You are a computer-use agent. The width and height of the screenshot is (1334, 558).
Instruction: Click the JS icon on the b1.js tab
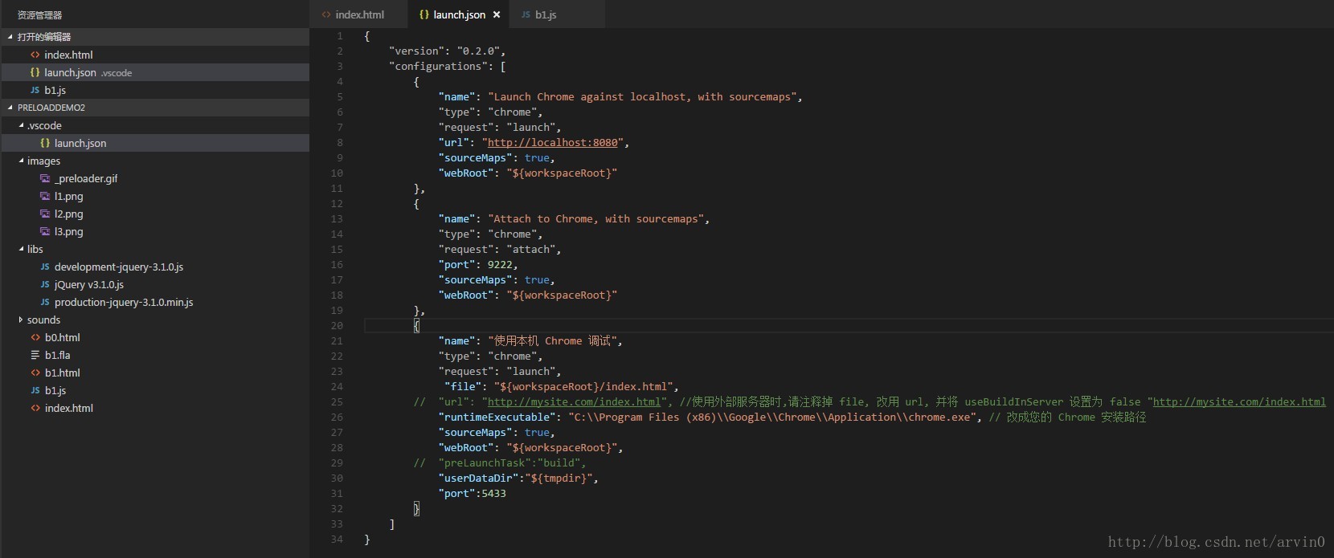(526, 14)
